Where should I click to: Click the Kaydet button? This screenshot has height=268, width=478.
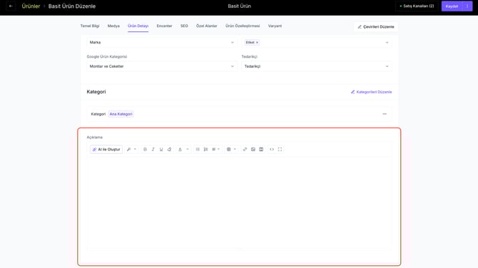point(452,6)
